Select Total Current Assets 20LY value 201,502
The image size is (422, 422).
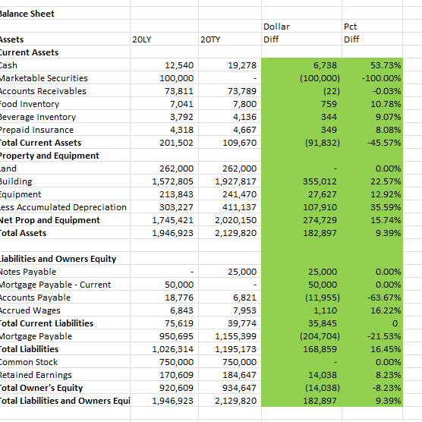click(x=164, y=143)
